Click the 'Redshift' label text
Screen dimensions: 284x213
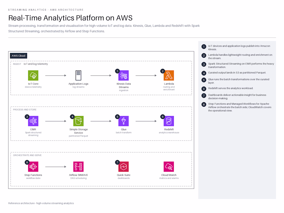(x=169, y=130)
